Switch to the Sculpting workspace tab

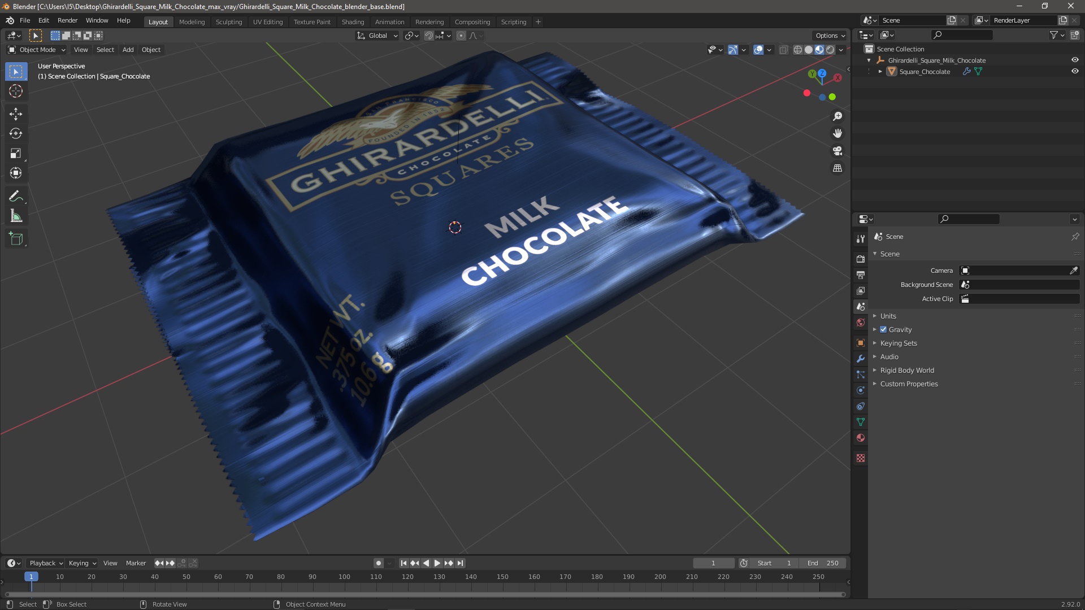(228, 22)
